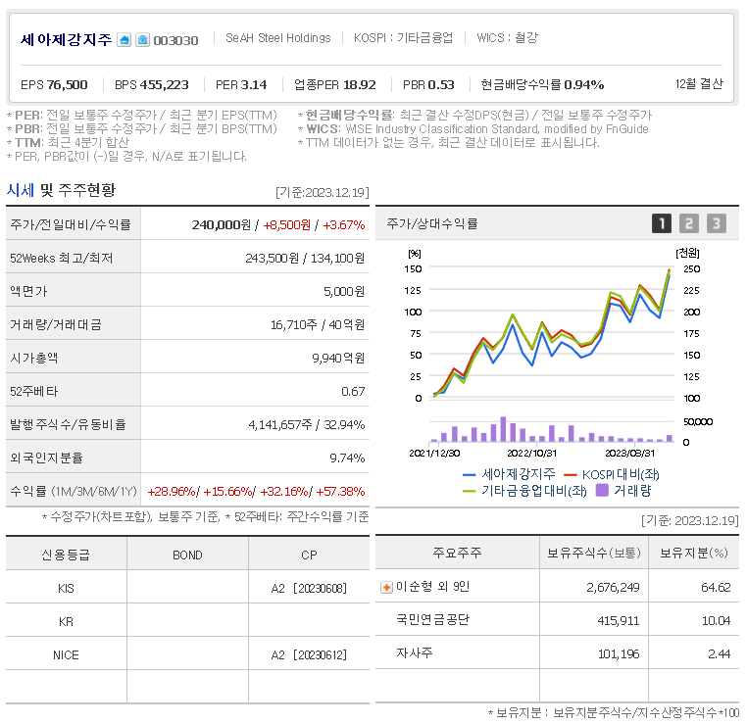Click the 12월 결산 text
747x724 pixels.
tap(699, 84)
